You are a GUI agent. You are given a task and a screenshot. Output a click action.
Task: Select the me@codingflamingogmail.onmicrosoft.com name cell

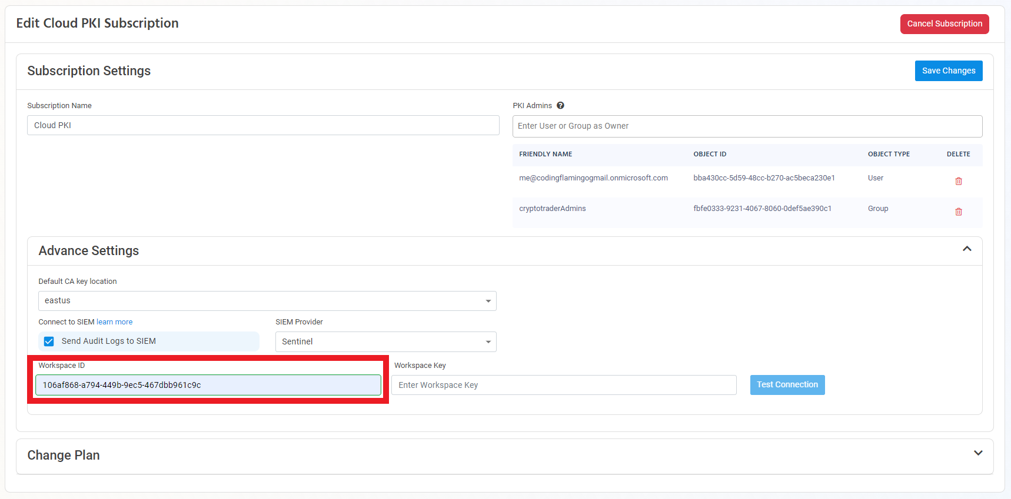[x=593, y=178]
